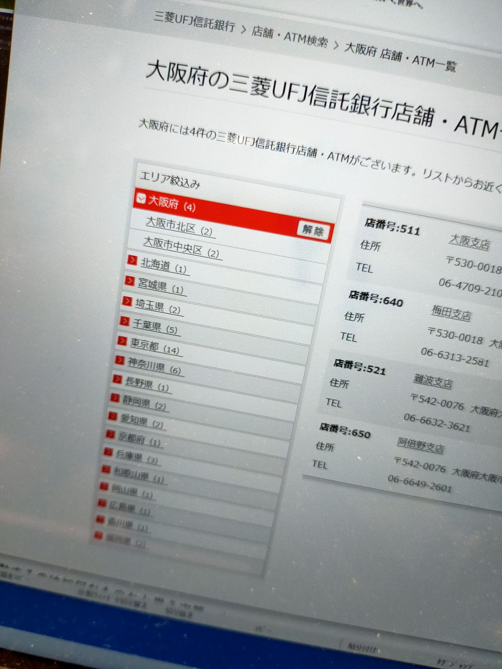502x669 pixels.
Task: Click the red arrow icon beside 広島県
Action: pos(102,503)
